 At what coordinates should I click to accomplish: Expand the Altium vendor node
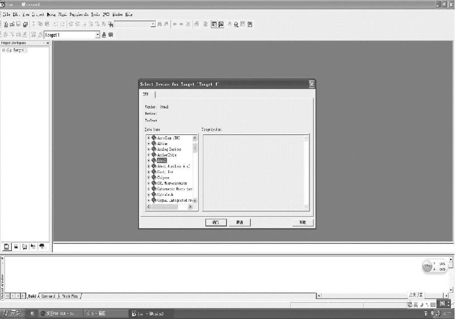(148, 144)
